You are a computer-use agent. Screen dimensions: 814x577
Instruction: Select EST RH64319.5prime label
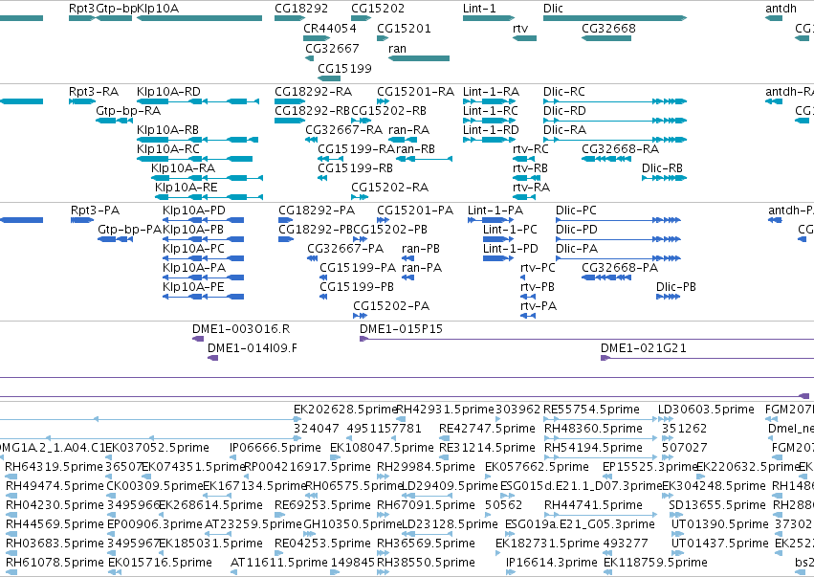(54, 467)
